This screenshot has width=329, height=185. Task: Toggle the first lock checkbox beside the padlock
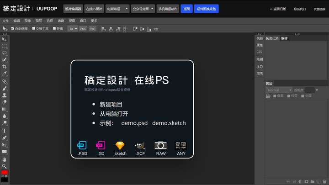coord(275,96)
